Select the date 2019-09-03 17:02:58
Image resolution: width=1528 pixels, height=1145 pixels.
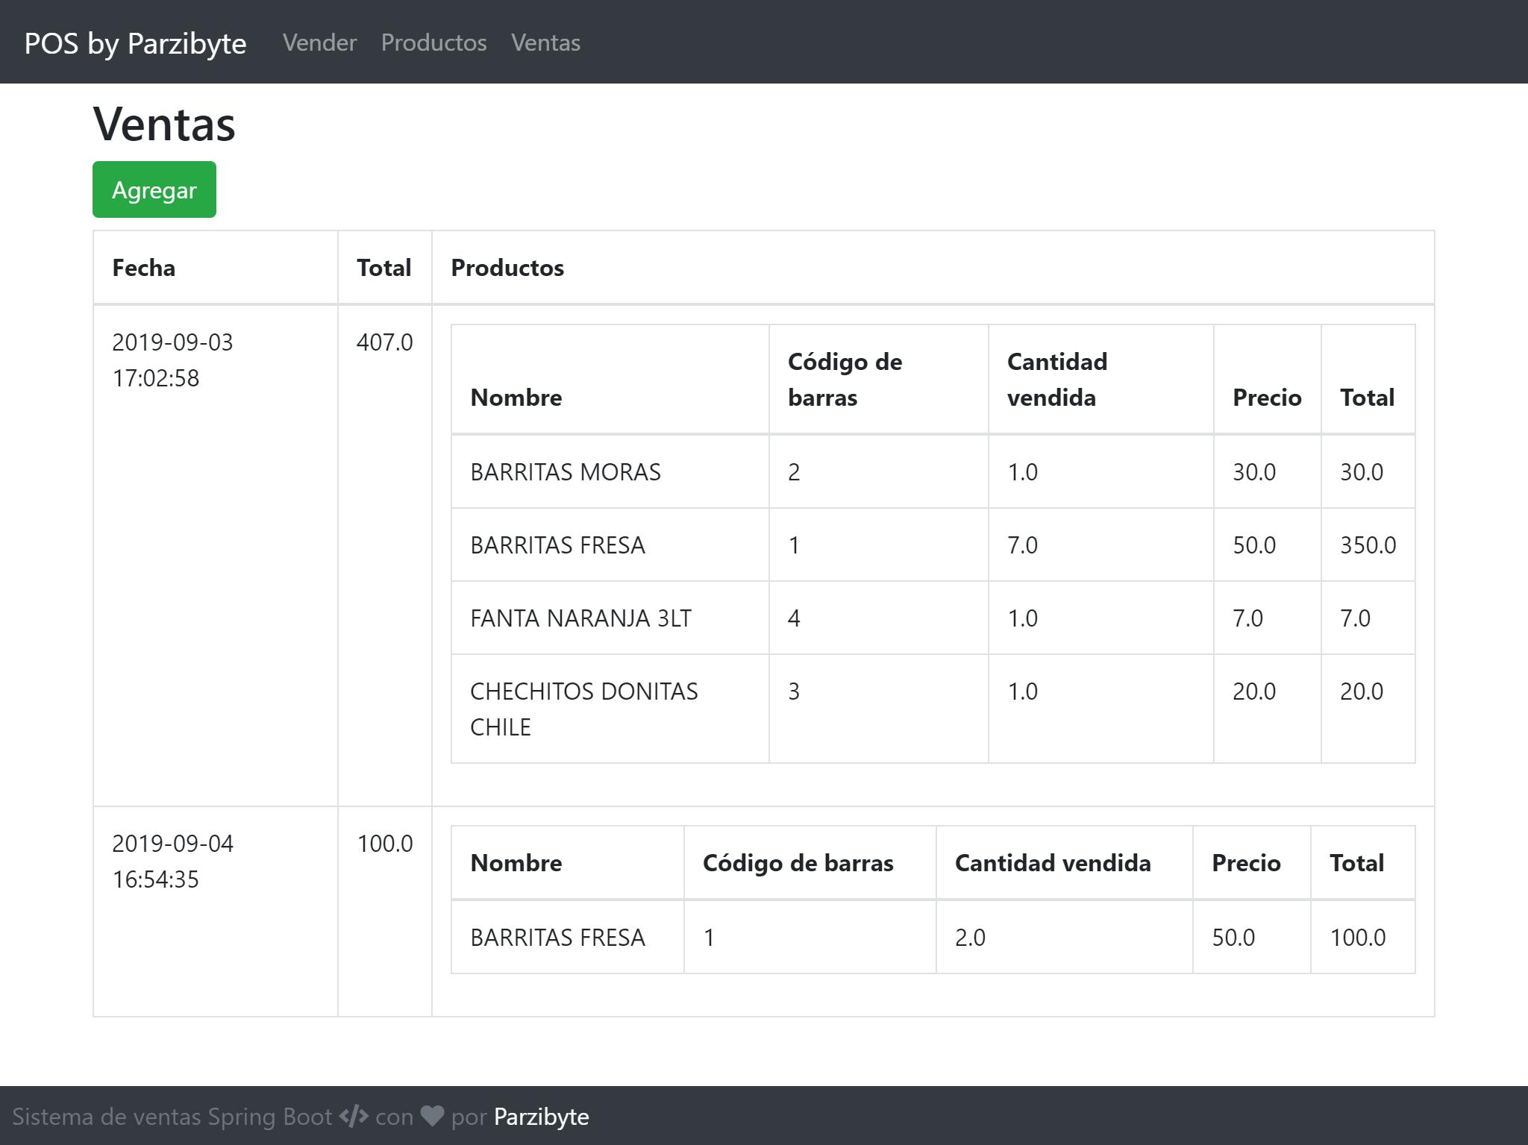point(172,360)
